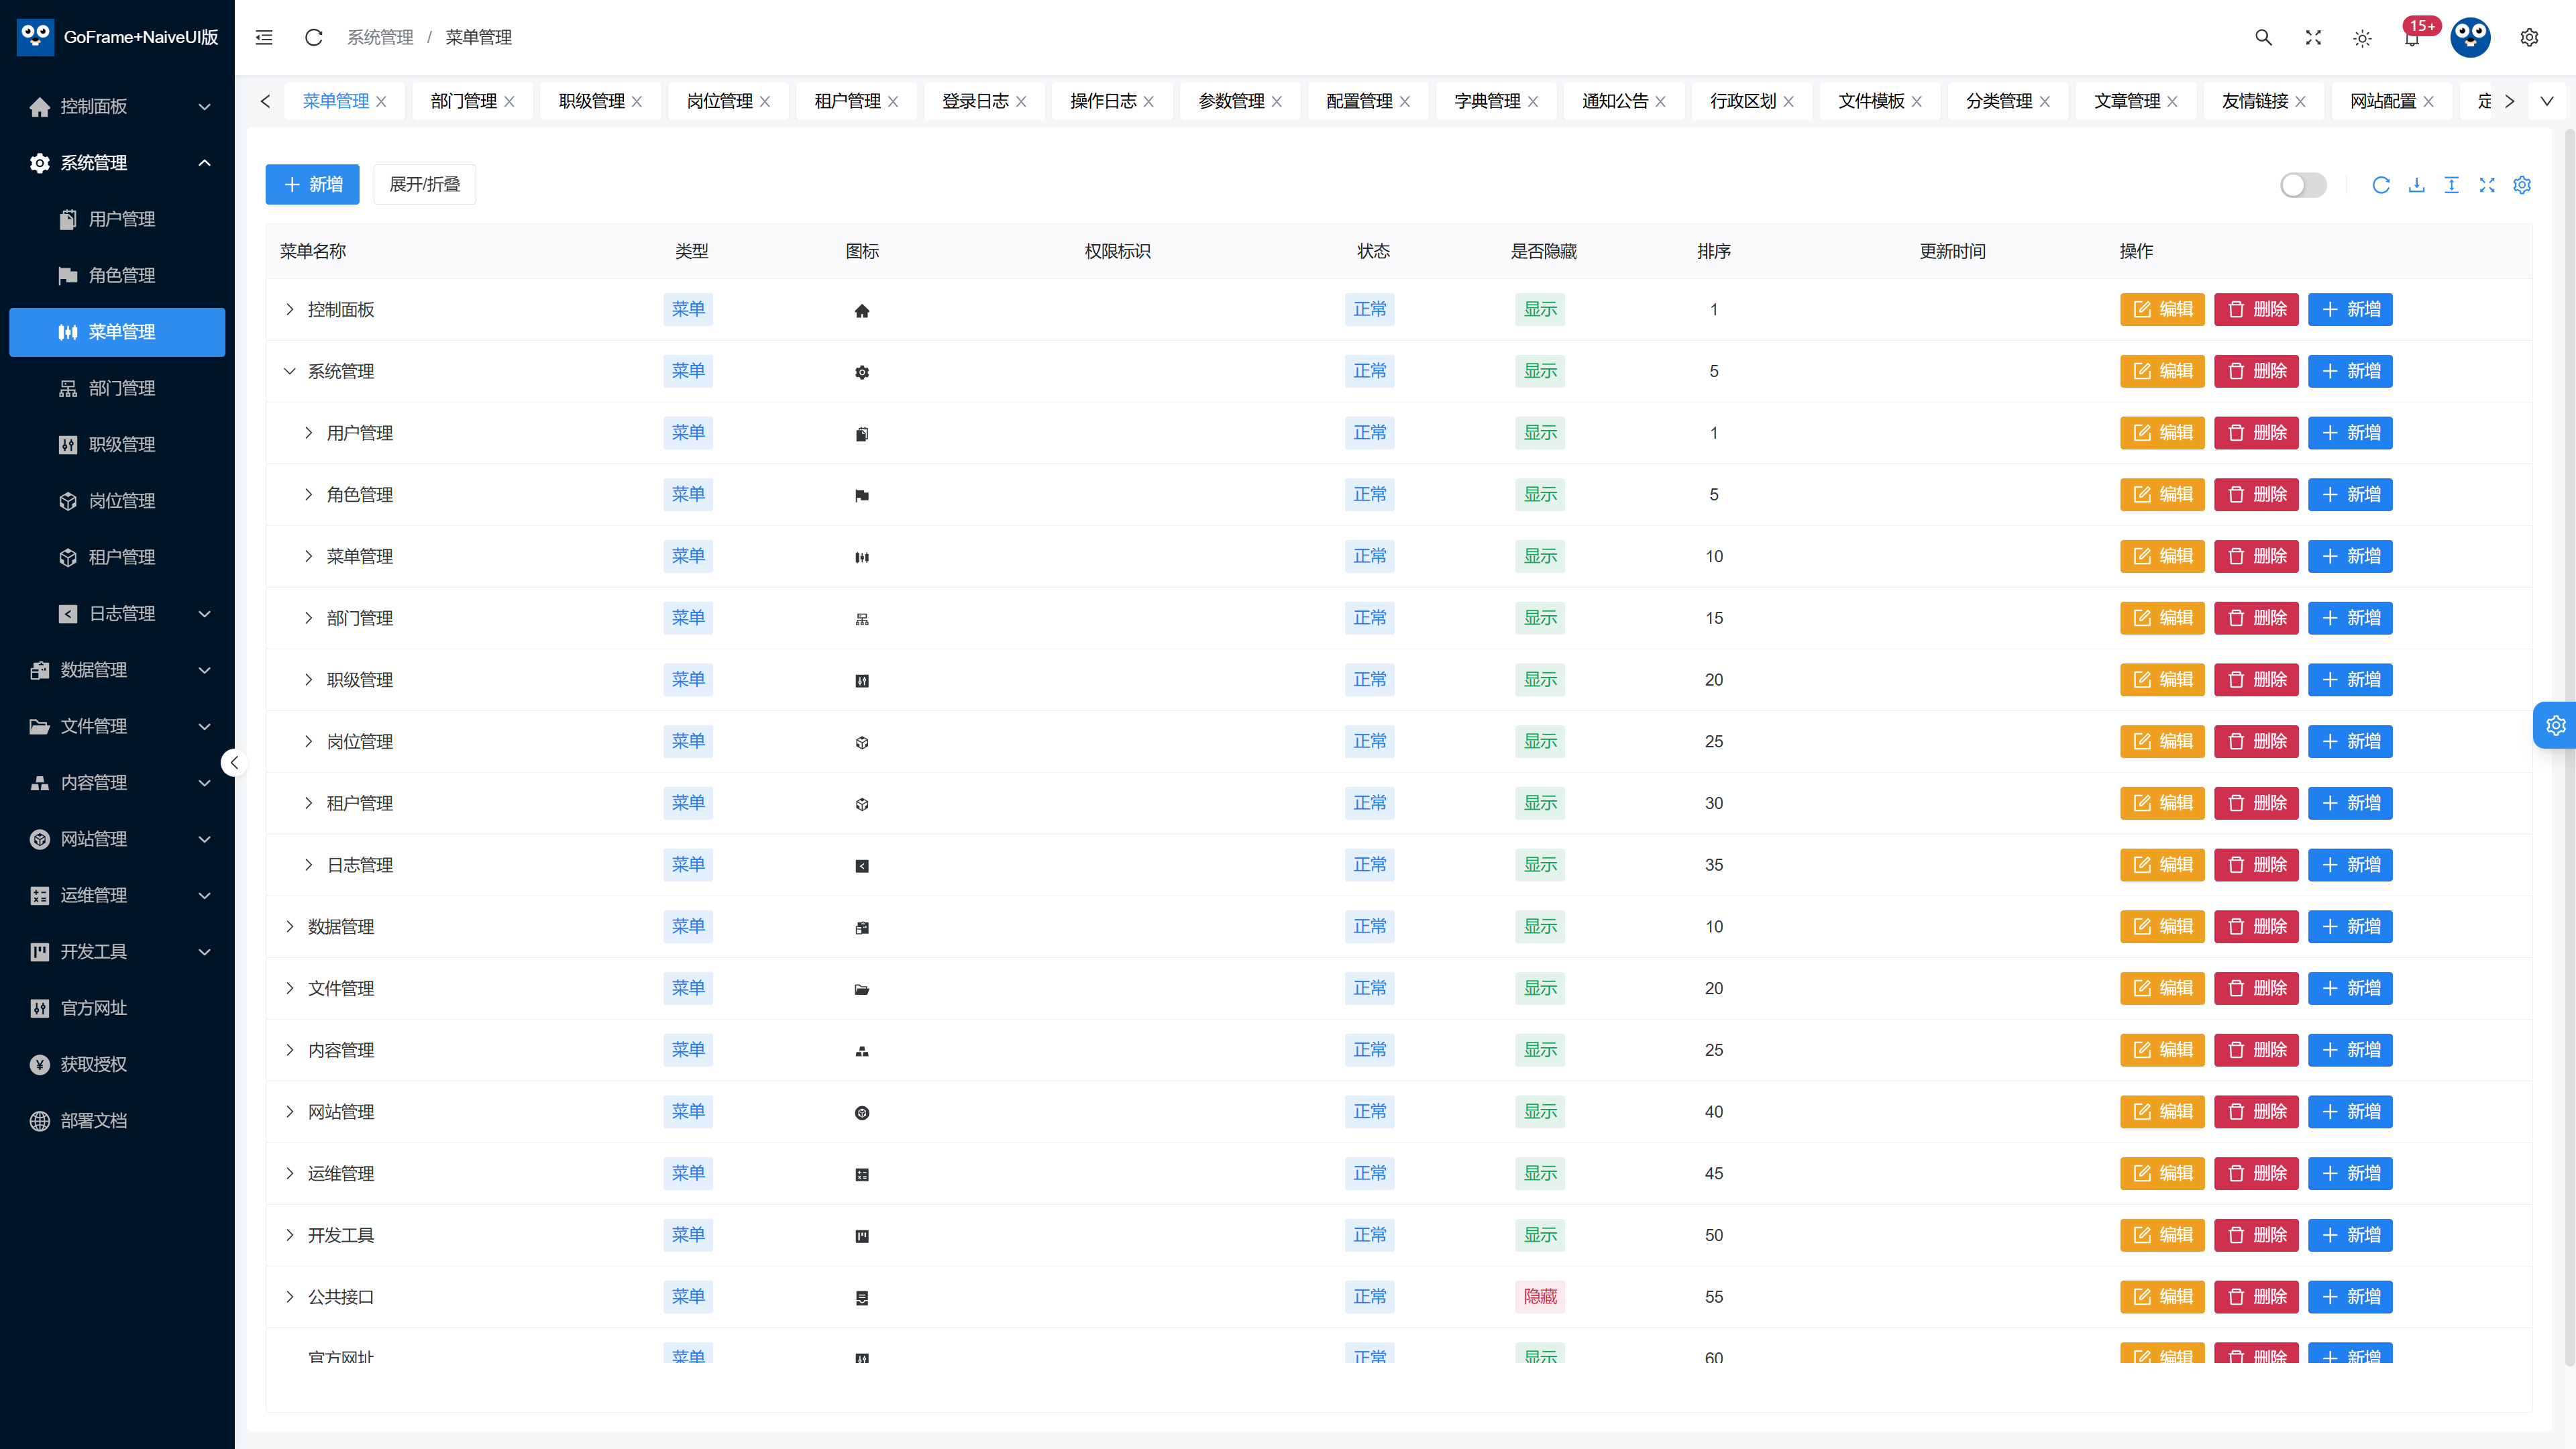2576x1449 pixels.
Task: Click the table download/export icon
Action: pos(2416,185)
